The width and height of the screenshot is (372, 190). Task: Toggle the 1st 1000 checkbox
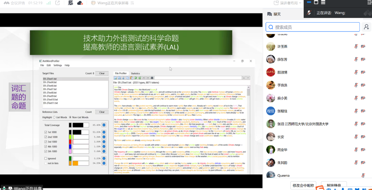[46, 132]
